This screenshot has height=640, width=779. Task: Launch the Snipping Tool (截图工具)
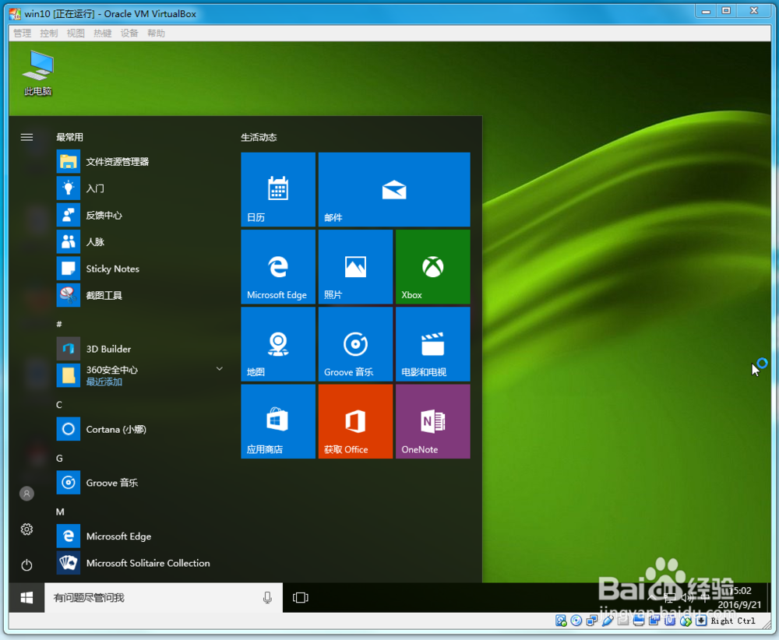[x=140, y=296]
